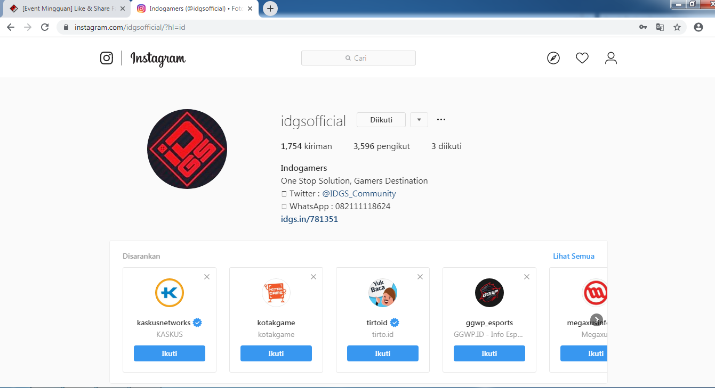Click the browser forward arrow
Image resolution: width=715 pixels, height=388 pixels.
click(x=28, y=27)
